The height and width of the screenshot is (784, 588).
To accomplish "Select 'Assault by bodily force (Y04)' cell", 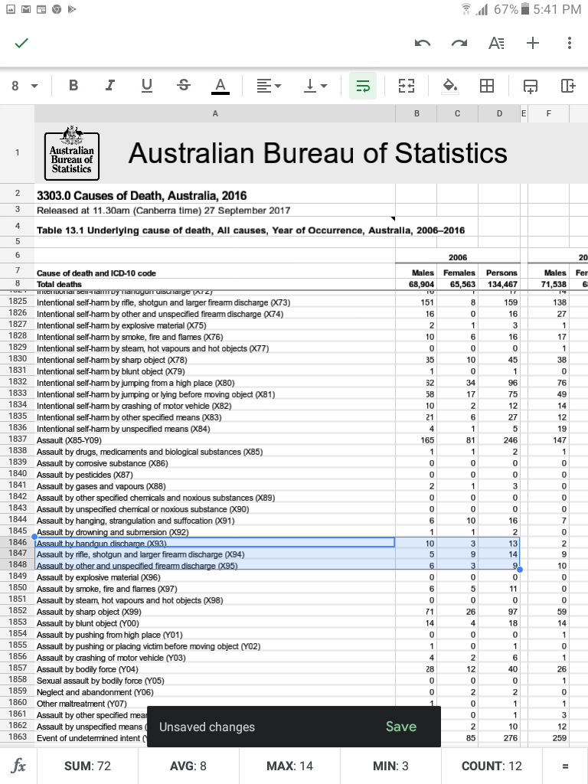I will (x=215, y=669).
